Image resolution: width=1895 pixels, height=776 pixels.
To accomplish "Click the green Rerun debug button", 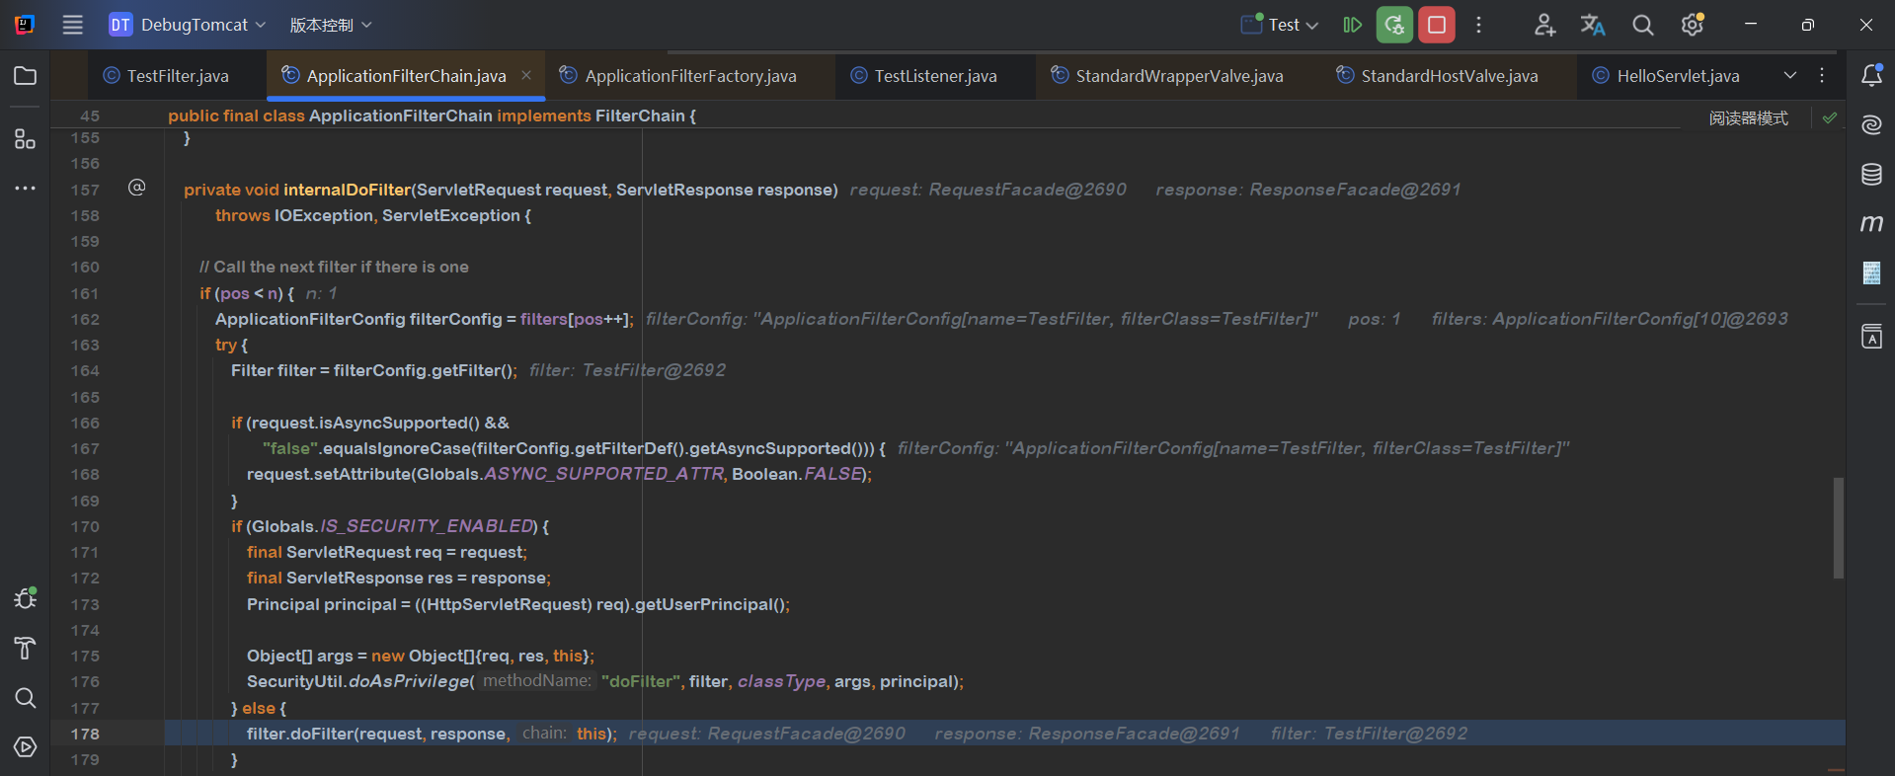I will pyautogui.click(x=1394, y=25).
